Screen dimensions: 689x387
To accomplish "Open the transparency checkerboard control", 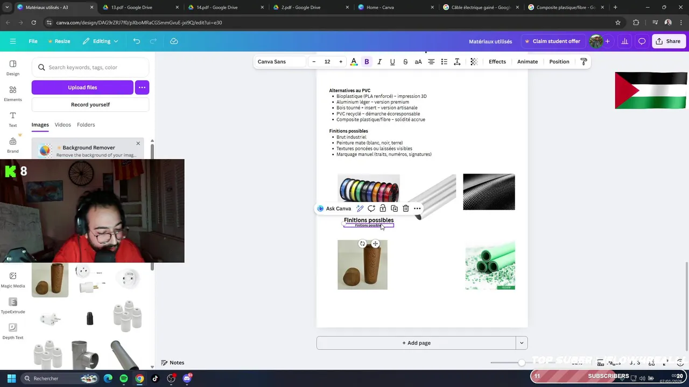I will click(474, 62).
